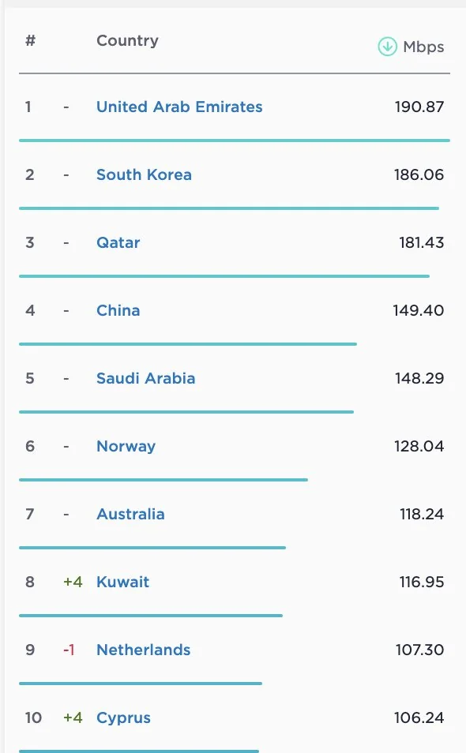This screenshot has width=466, height=753.
Task: Click the Australia country link
Action: click(130, 514)
